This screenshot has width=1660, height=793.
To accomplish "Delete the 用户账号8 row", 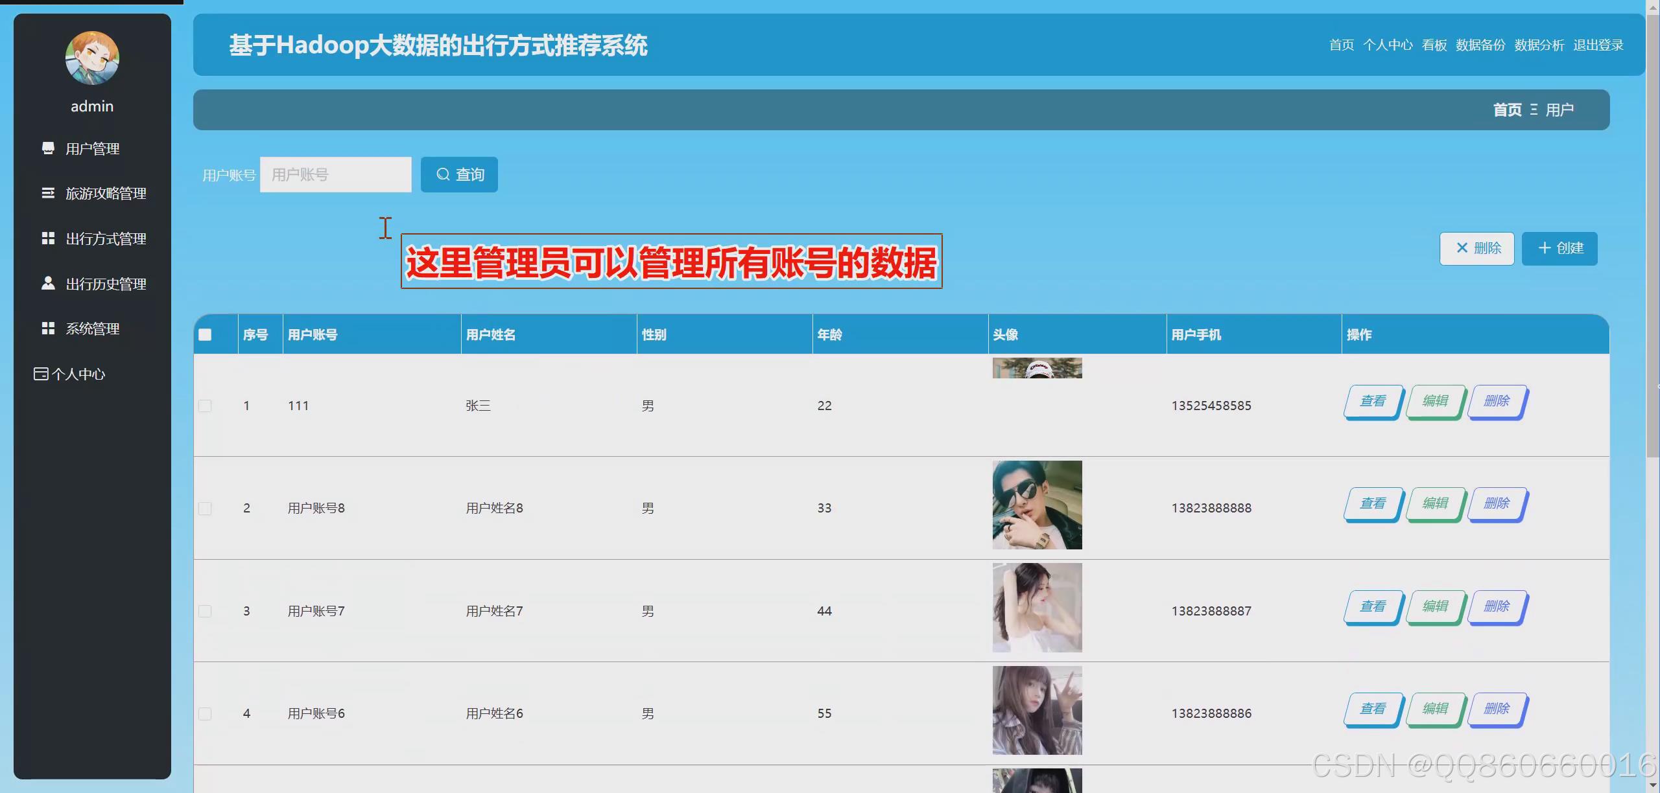I will [1497, 504].
